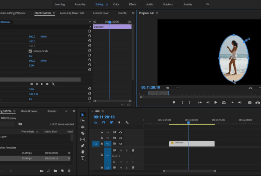This screenshot has width=261, height=176.
Task: Step back one frame in Program monitor
Action: coord(208,102)
